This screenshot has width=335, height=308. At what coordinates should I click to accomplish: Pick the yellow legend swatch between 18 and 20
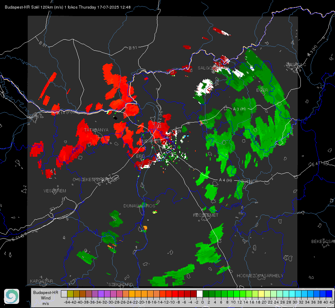[261, 294]
